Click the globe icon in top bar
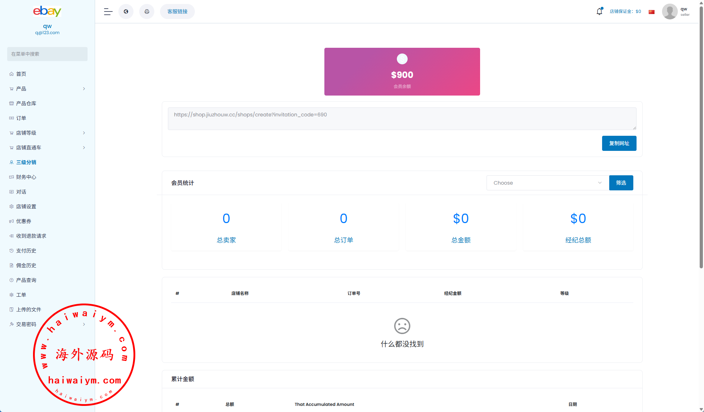The width and height of the screenshot is (704, 412). tap(126, 11)
